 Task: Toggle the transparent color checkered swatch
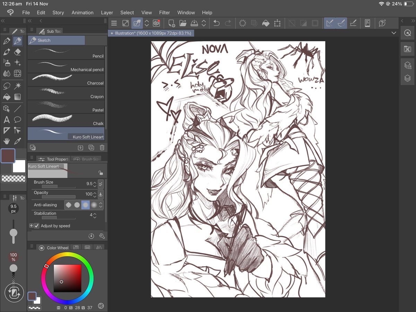pos(14,179)
